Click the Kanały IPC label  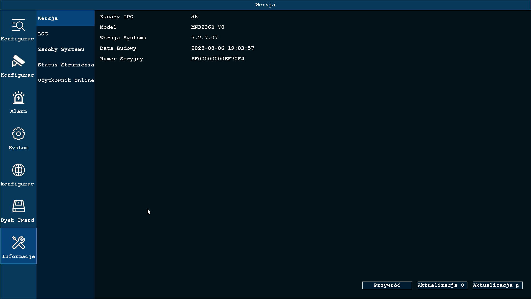(117, 17)
